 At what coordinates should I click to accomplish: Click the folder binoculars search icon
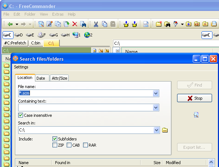click(x=167, y=24)
